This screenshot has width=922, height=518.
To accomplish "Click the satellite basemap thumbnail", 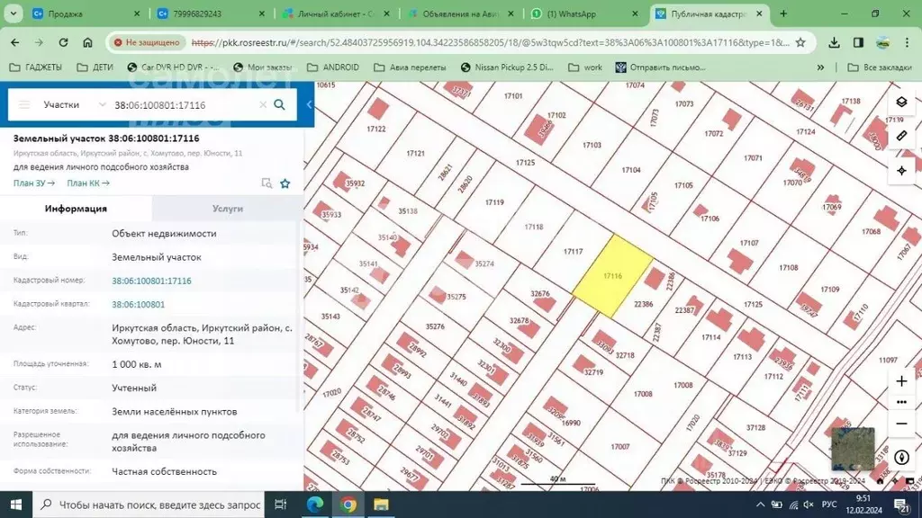I will [853, 449].
